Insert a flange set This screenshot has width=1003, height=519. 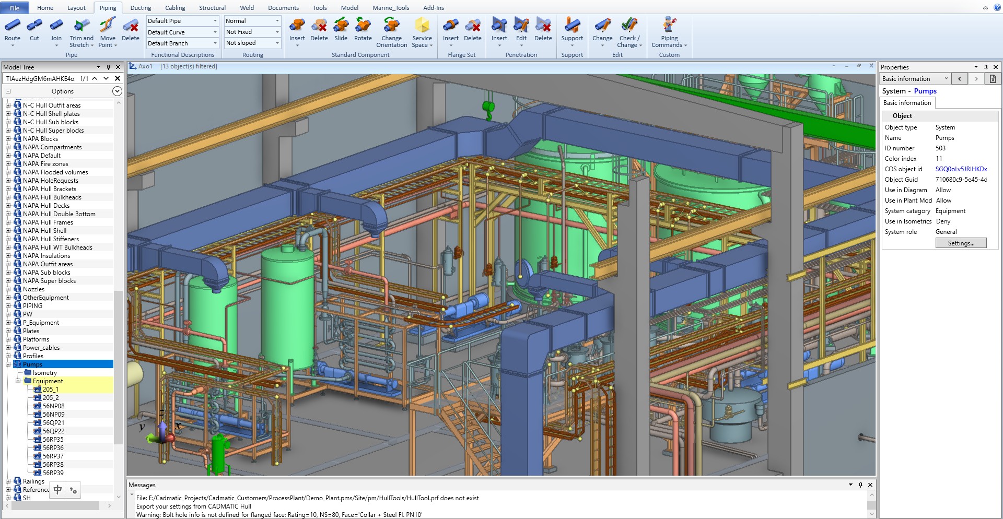pos(451,31)
